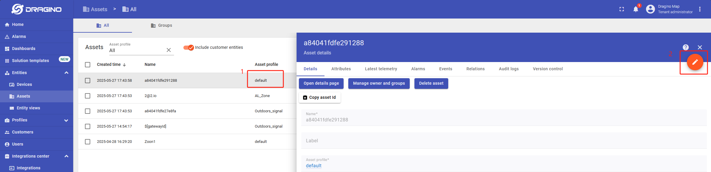Check the a84041fdfe291288 row checkbox
The image size is (711, 172).
click(88, 81)
